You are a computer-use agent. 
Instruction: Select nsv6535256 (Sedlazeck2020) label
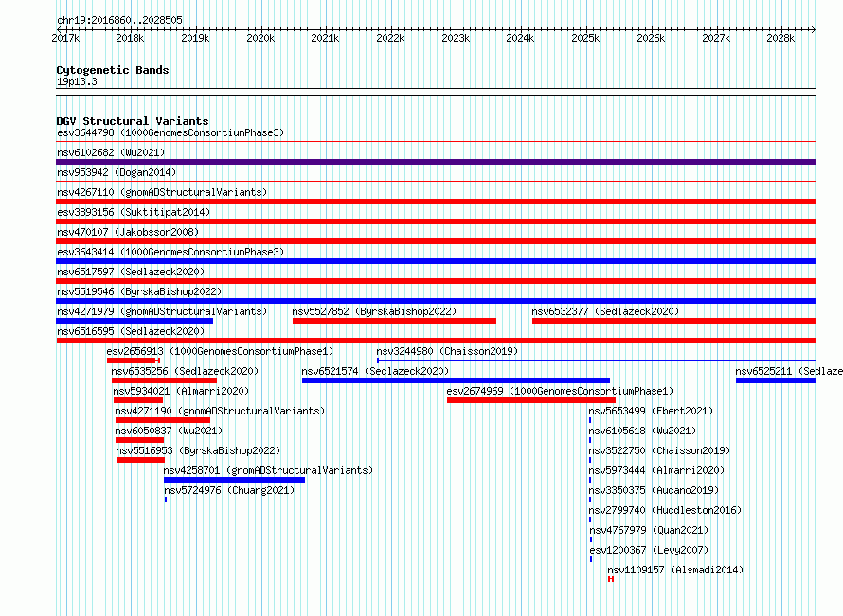(185, 371)
